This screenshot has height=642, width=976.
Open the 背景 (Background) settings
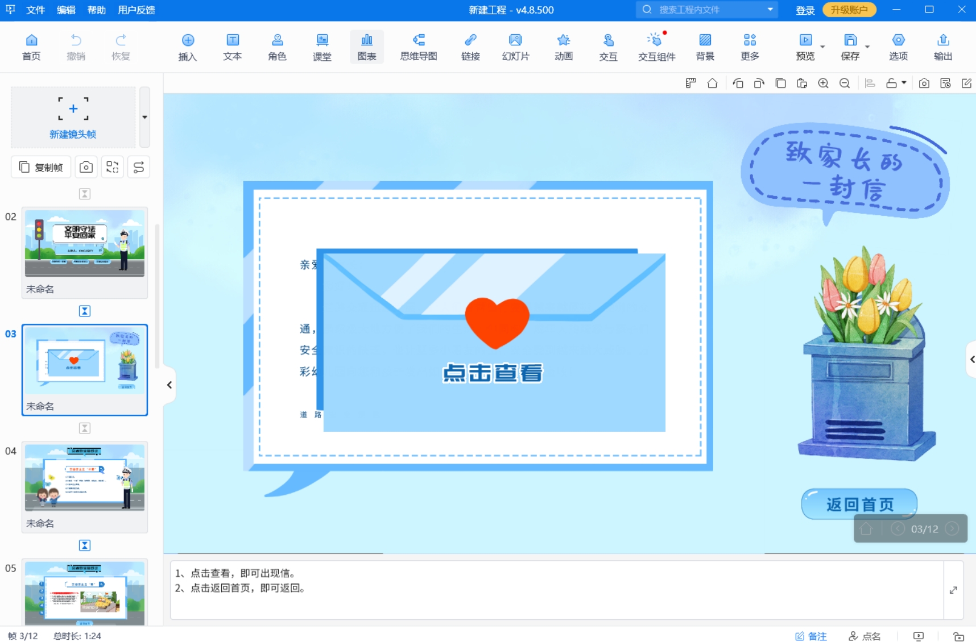click(705, 47)
